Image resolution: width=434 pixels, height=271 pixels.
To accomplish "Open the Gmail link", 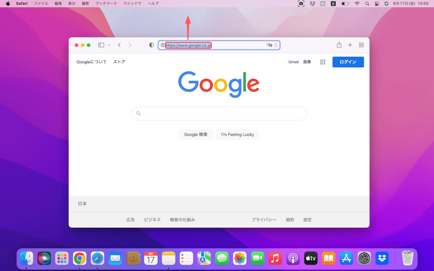I will [294, 62].
